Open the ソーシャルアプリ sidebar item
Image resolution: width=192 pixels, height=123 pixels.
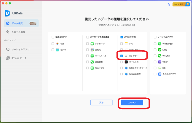point(21,49)
